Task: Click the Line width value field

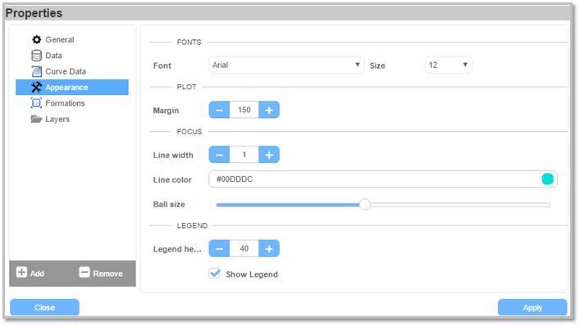Action: coord(244,155)
